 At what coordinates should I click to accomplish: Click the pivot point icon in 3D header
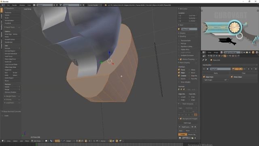[x=51, y=141]
